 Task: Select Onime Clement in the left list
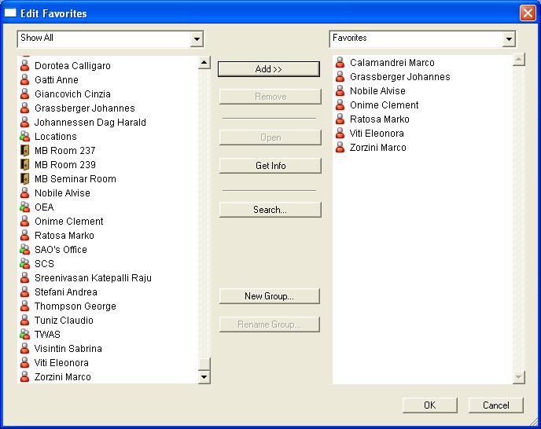pos(69,221)
